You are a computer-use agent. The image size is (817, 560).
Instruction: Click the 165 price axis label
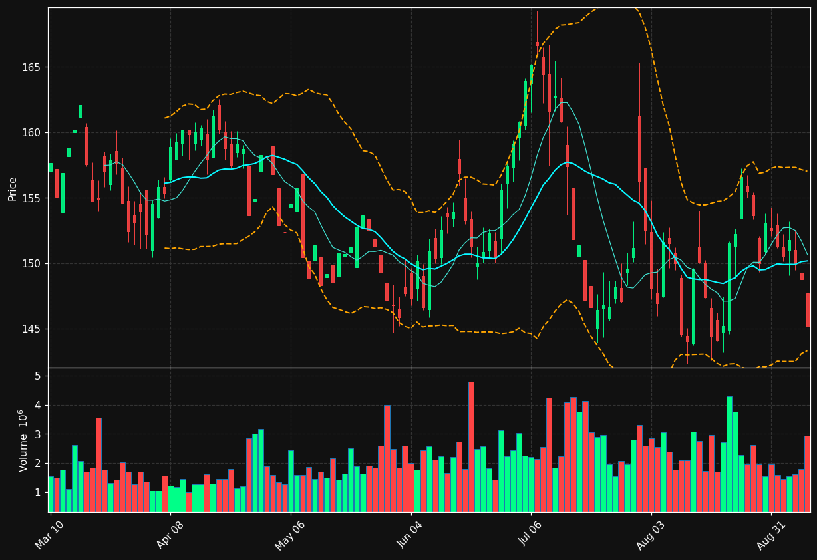click(31, 67)
